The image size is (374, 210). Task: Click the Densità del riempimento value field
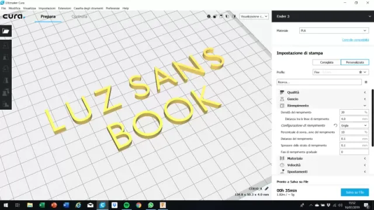354,112
